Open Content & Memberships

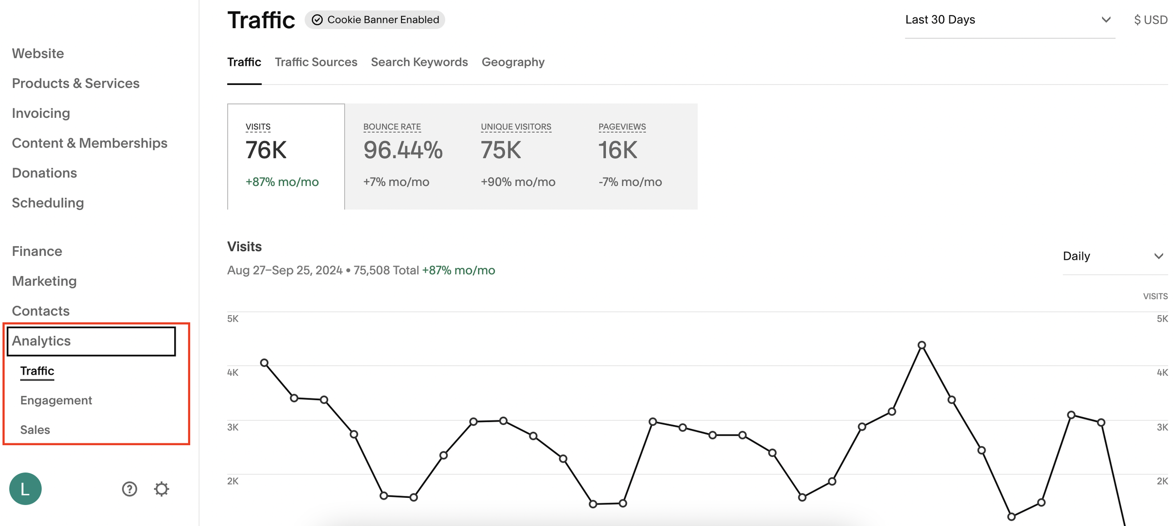tap(90, 143)
